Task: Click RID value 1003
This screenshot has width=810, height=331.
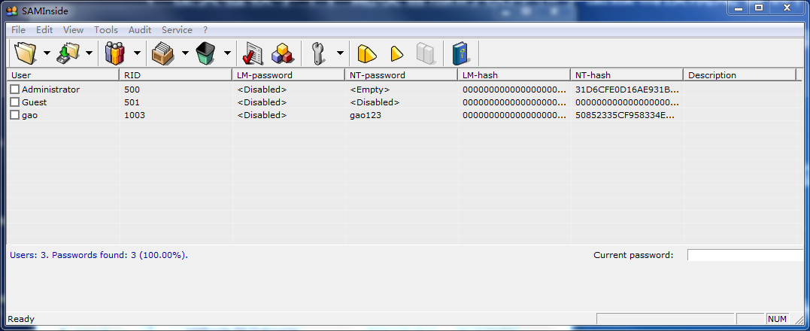Action: click(135, 115)
